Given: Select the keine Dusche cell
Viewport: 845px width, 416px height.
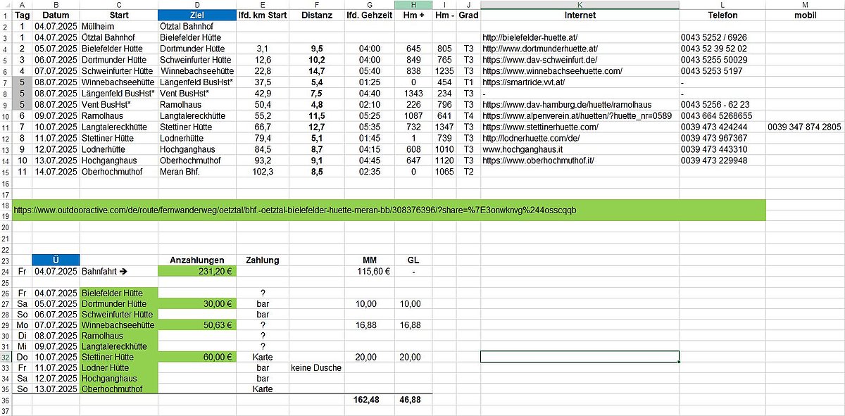Looking at the screenshot, I should tap(315, 367).
